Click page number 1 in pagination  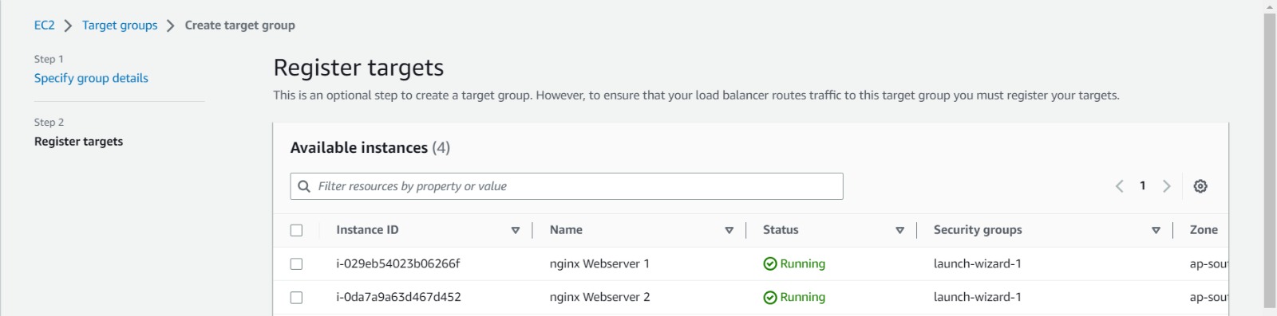pos(1143,185)
